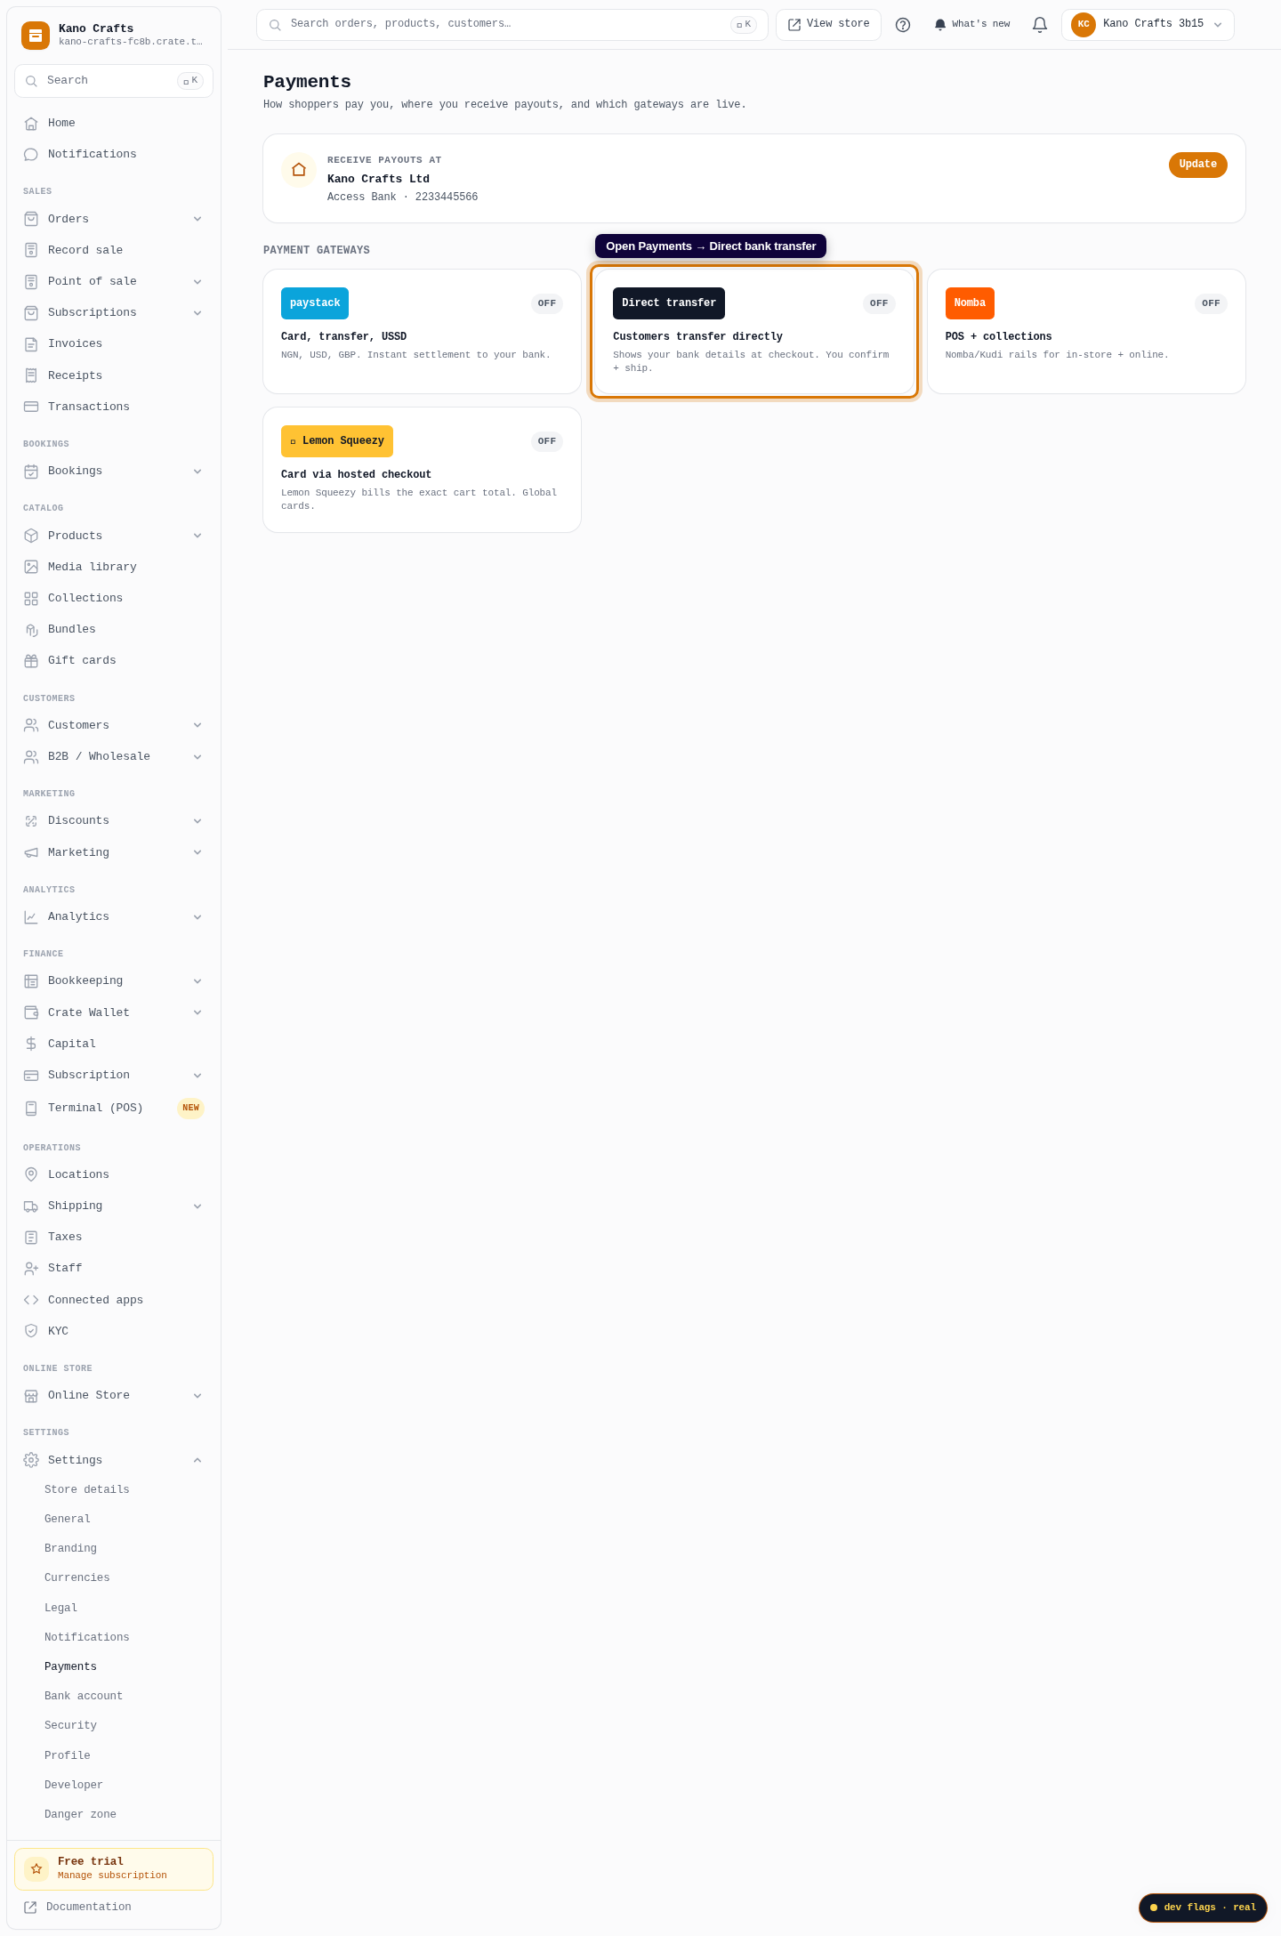Click the Media library image icon
This screenshot has width=1281, height=1936.
[31, 567]
